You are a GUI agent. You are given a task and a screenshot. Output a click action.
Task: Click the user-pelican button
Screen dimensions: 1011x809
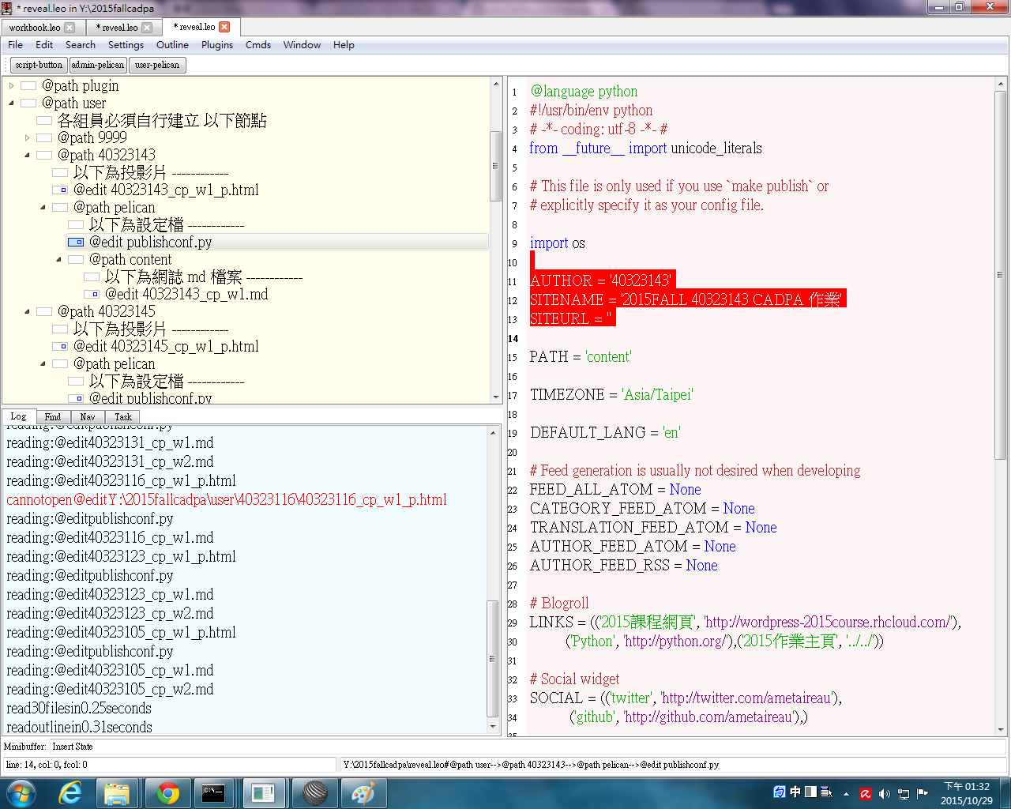point(157,65)
